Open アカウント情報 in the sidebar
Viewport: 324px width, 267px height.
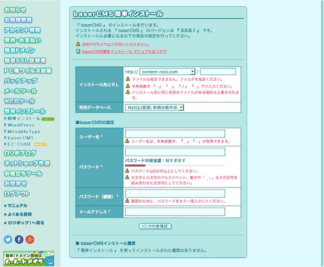pos(22,30)
